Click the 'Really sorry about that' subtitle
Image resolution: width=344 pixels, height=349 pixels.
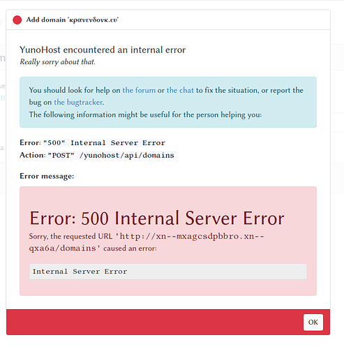[58, 62]
